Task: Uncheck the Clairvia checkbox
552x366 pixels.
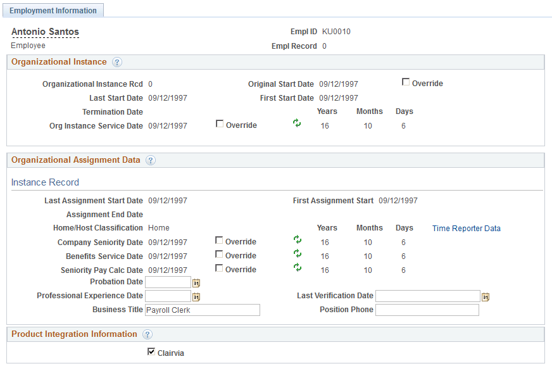Action: 151,351
